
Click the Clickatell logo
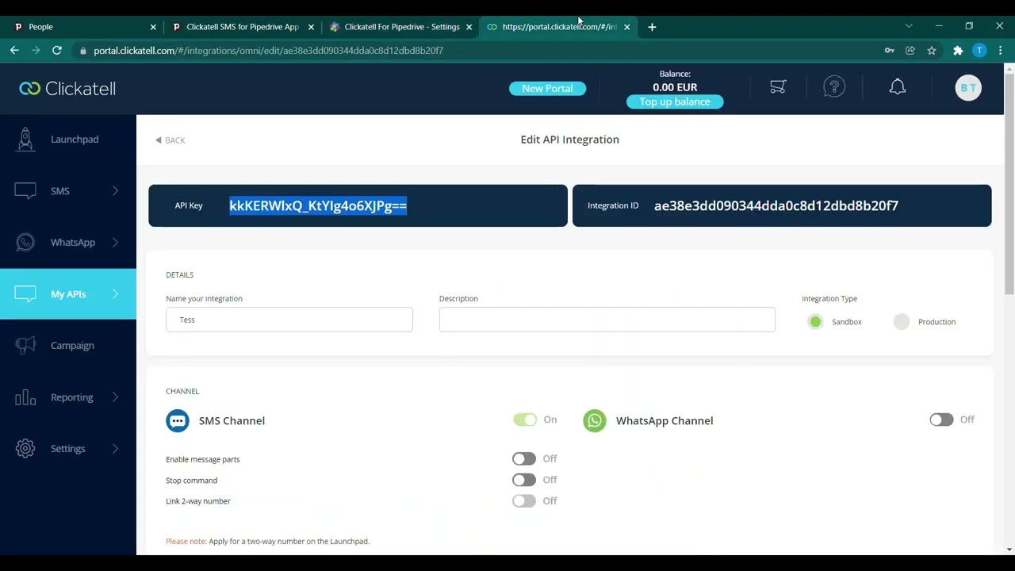pyautogui.click(x=67, y=88)
